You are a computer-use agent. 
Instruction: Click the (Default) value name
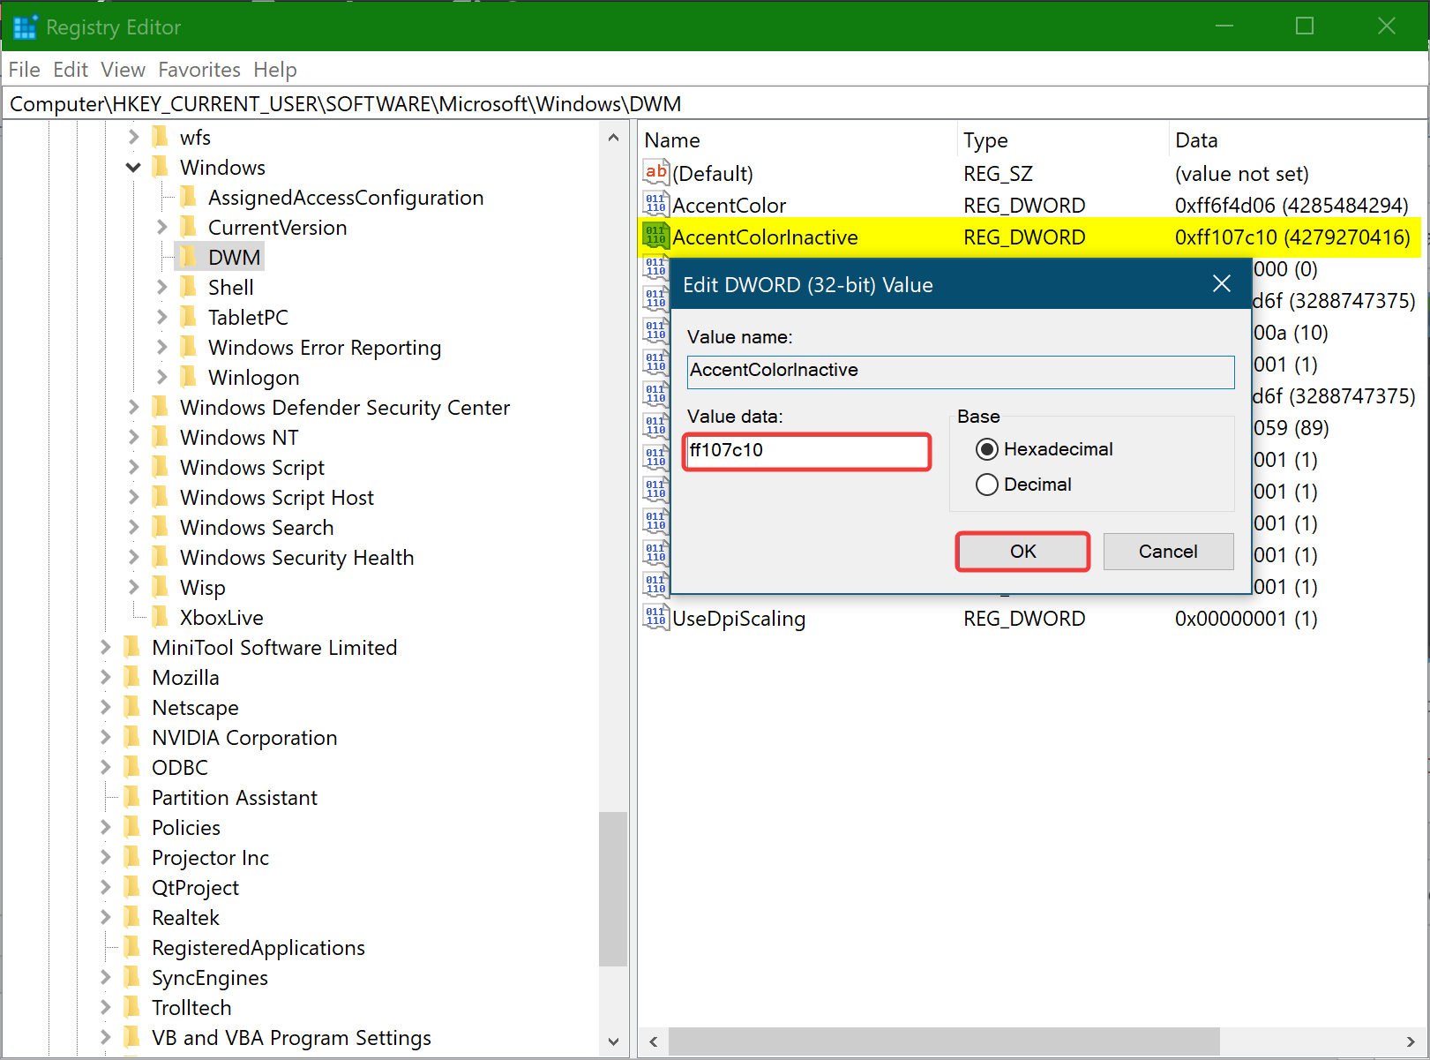(713, 174)
